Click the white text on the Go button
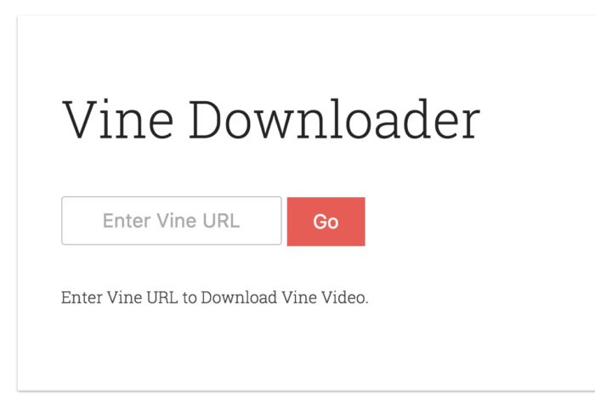Image resolution: width=595 pixels, height=406 pixels. pos(326,222)
